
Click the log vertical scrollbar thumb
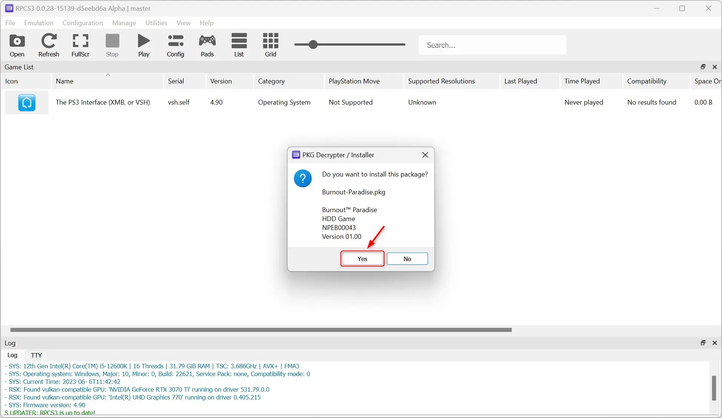[714, 388]
